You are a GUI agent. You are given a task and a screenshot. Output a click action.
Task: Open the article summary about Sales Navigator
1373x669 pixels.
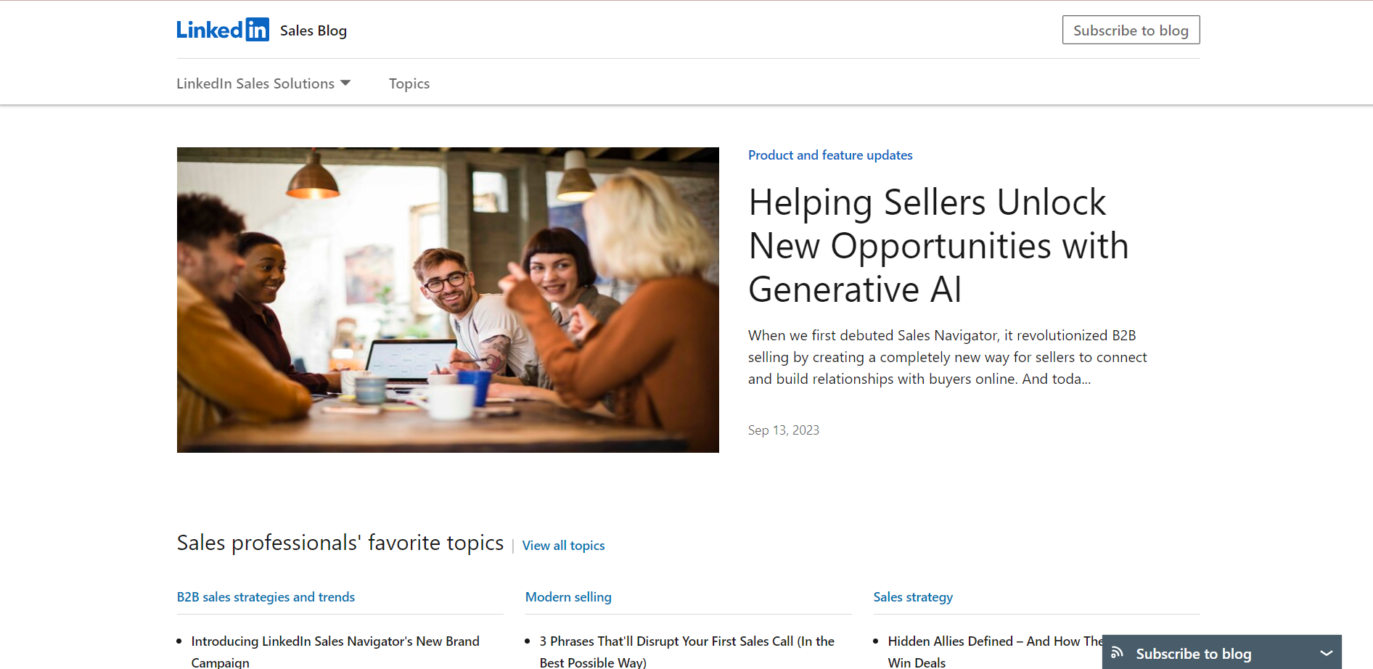pyautogui.click(x=947, y=357)
